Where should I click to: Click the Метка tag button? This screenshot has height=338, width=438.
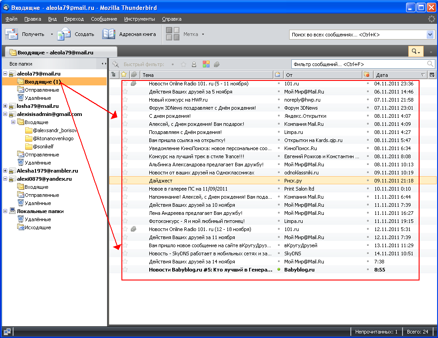[191, 34]
